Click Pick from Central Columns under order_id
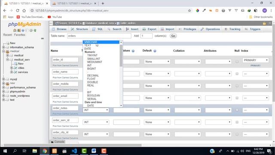Image resolution: width=275 pixels, height=155 pixels. tap(65, 65)
